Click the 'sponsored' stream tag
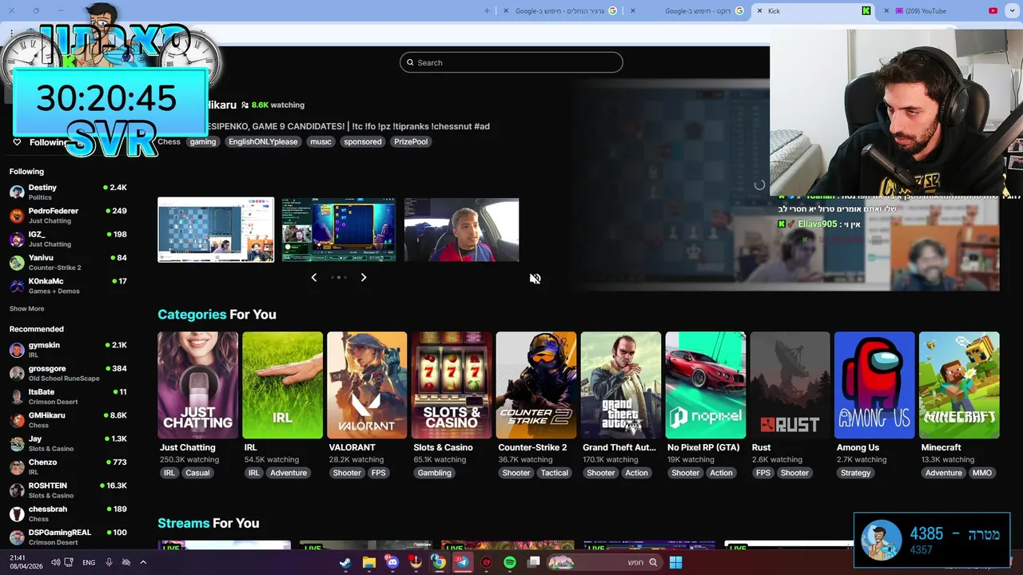Viewport: 1023px width, 575px height. [363, 141]
